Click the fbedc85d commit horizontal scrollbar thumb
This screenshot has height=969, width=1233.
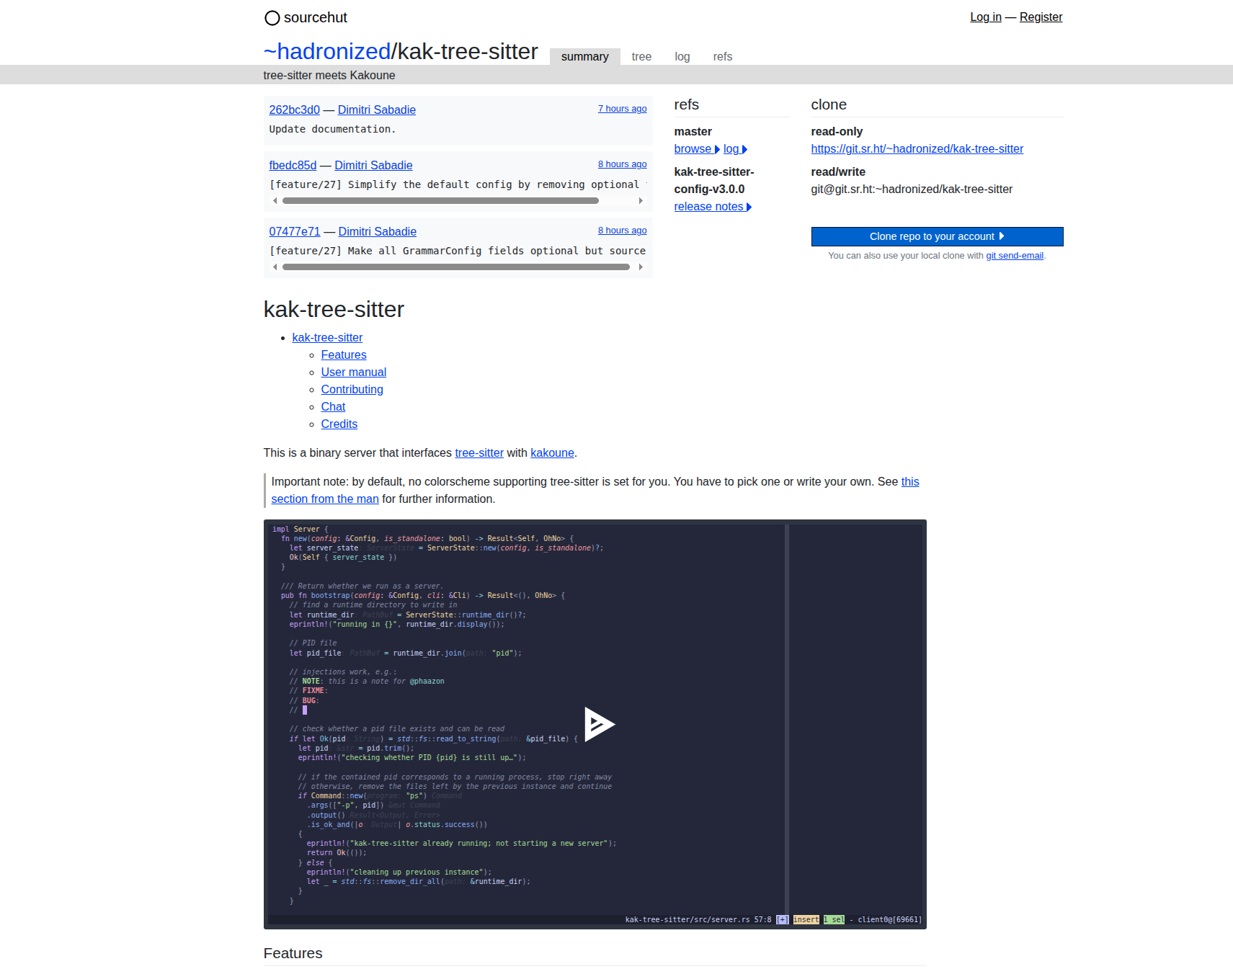440,201
